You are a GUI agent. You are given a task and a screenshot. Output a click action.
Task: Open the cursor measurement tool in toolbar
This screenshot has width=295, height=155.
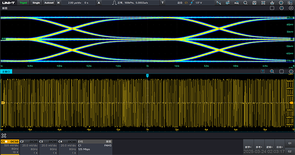(219, 3)
